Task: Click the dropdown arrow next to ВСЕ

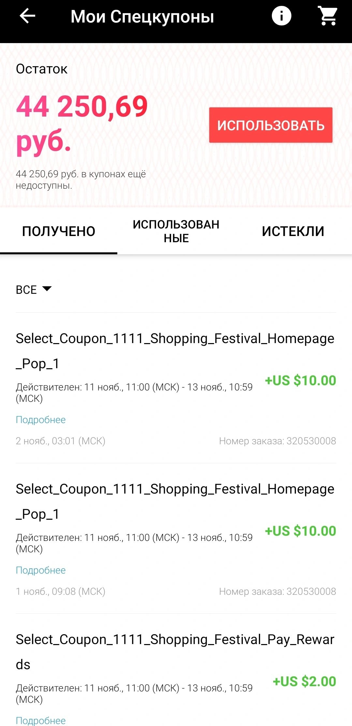Action: point(47,289)
